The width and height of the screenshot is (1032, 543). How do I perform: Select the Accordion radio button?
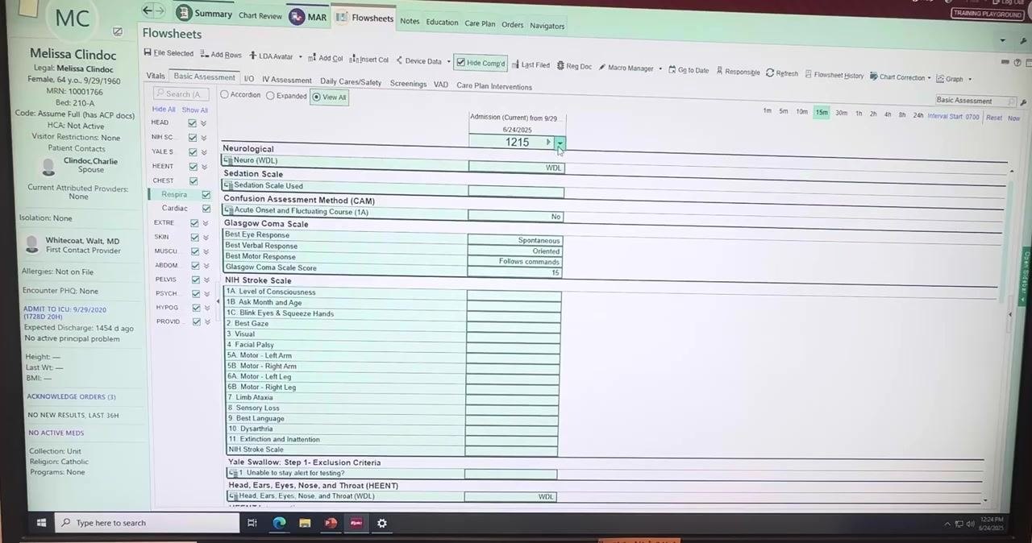(225, 94)
